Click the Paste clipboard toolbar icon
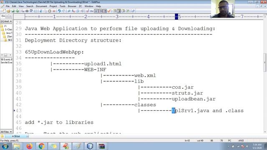The image size is (267, 150). pos(50,11)
